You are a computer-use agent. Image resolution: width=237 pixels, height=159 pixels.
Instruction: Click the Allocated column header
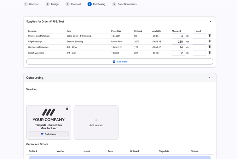pos(176,31)
